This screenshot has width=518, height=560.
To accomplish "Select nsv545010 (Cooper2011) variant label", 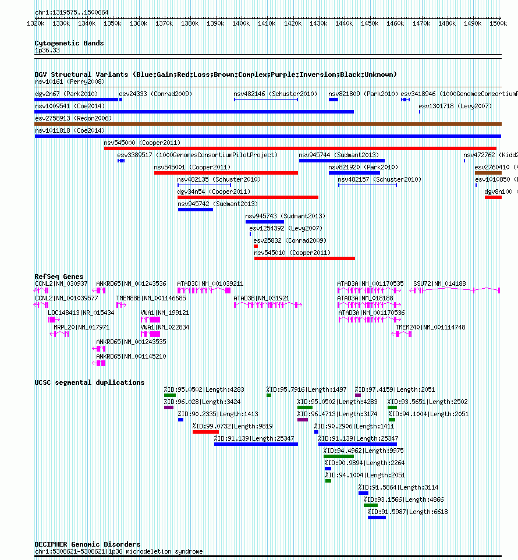I will point(292,253).
